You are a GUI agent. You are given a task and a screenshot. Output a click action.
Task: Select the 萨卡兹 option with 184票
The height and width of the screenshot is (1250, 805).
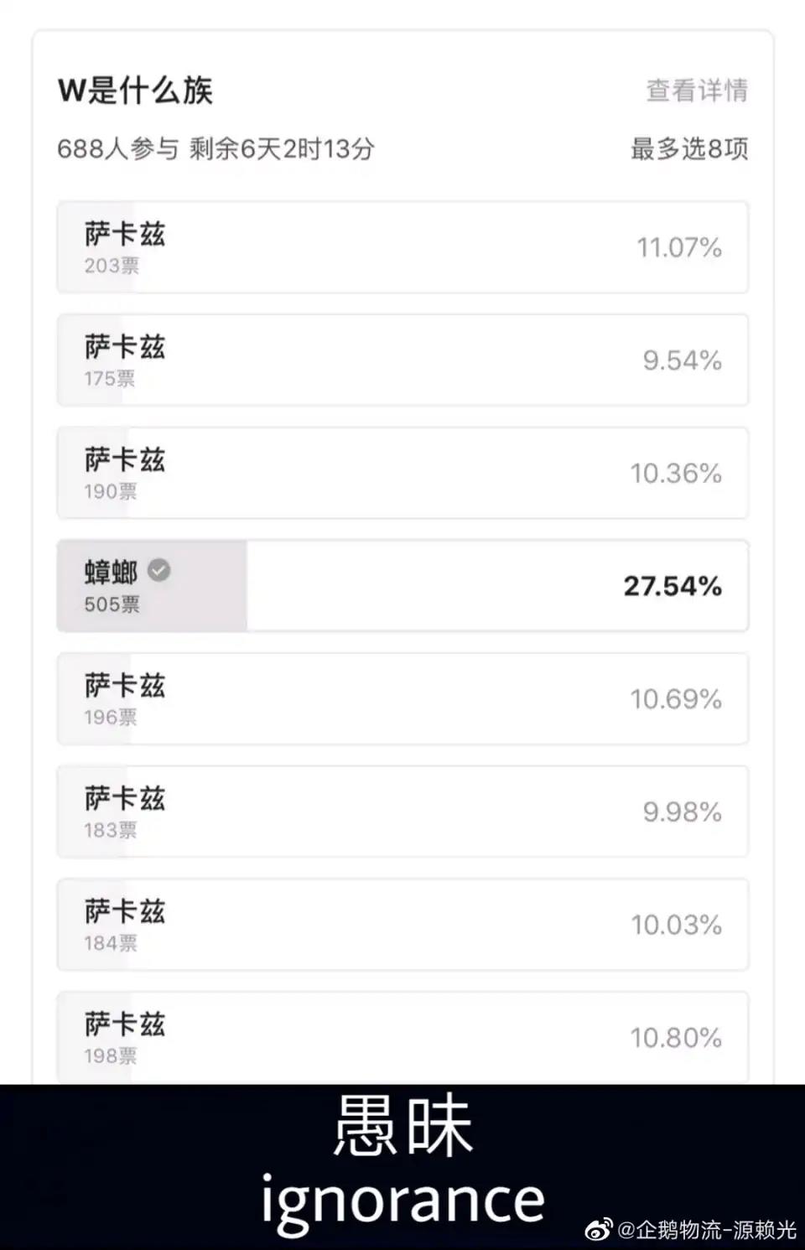click(402, 925)
